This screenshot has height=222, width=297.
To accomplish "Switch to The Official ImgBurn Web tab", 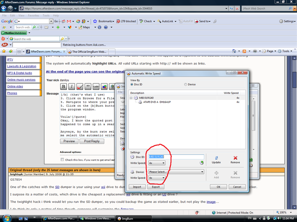I will (x=88, y=52).
